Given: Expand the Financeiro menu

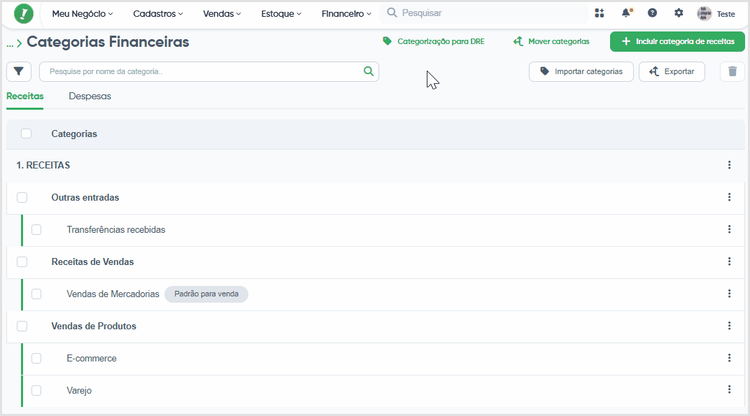Looking at the screenshot, I should (346, 14).
